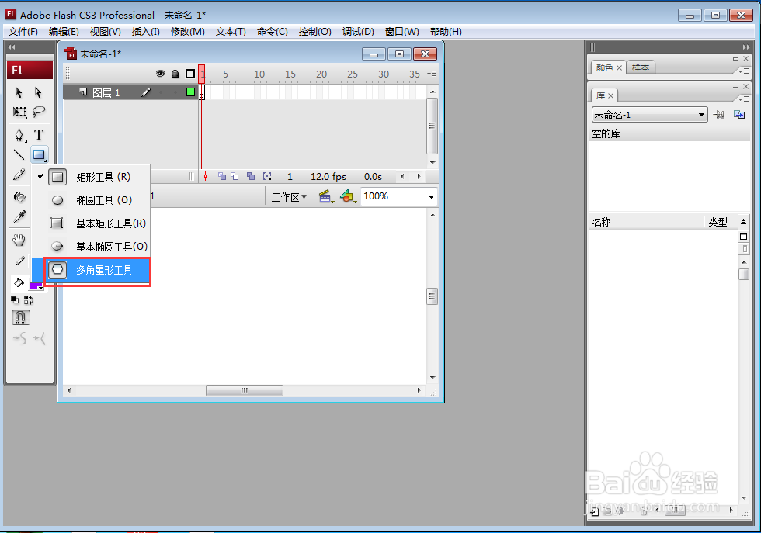Enable Onion Skin
The width and height of the screenshot is (761, 533).
coord(222,177)
